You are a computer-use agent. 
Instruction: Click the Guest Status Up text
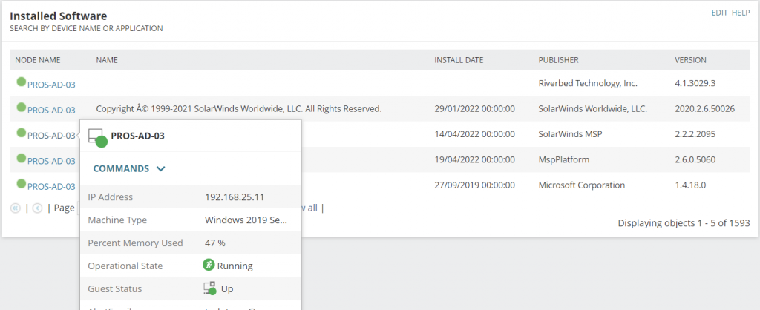coord(227,288)
